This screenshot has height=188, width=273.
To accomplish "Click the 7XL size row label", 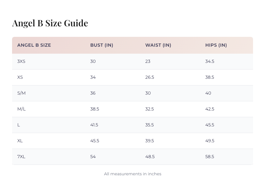I will pos(21,157).
